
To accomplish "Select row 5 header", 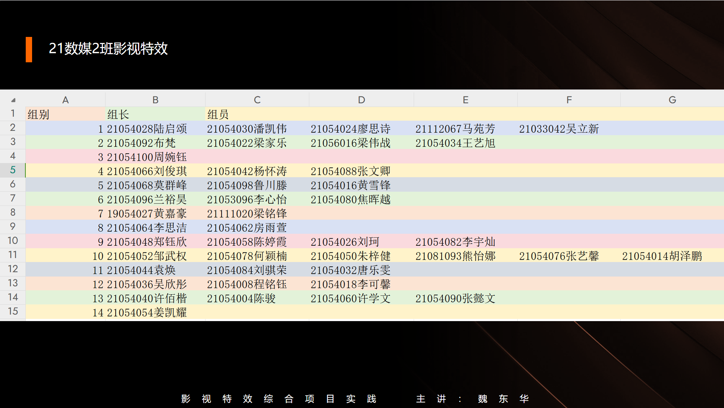I will [13, 170].
